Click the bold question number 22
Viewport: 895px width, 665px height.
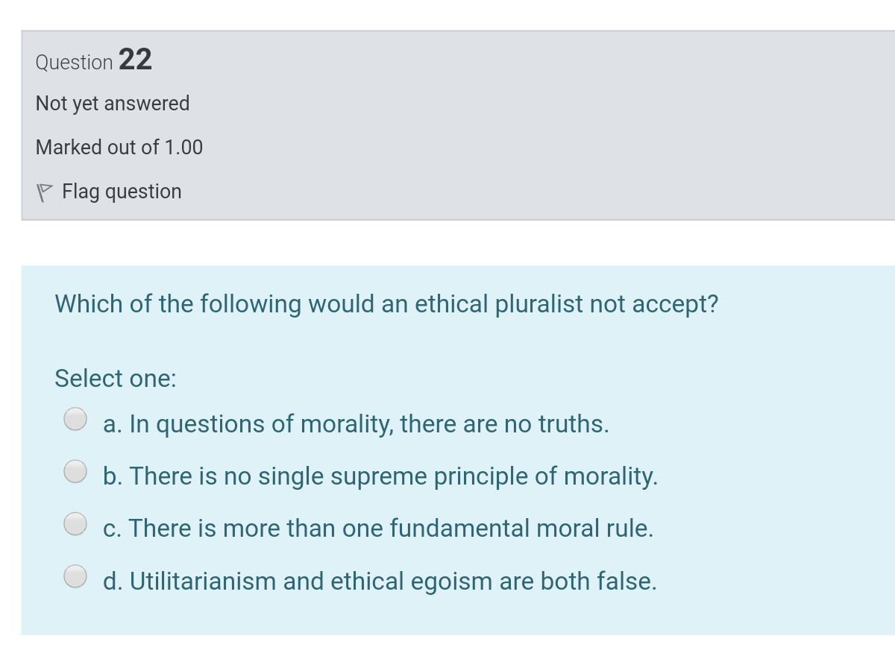135,60
